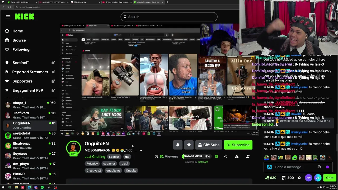Screen dimensions: 338x190
Task: Open the hamburger menu beside Kick logo
Action: (x=8, y=17)
